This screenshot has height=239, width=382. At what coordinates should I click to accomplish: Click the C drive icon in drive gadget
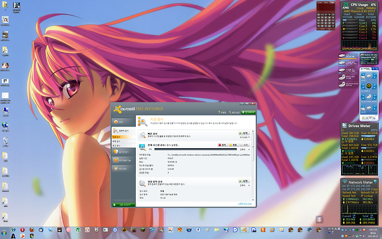(342, 56)
